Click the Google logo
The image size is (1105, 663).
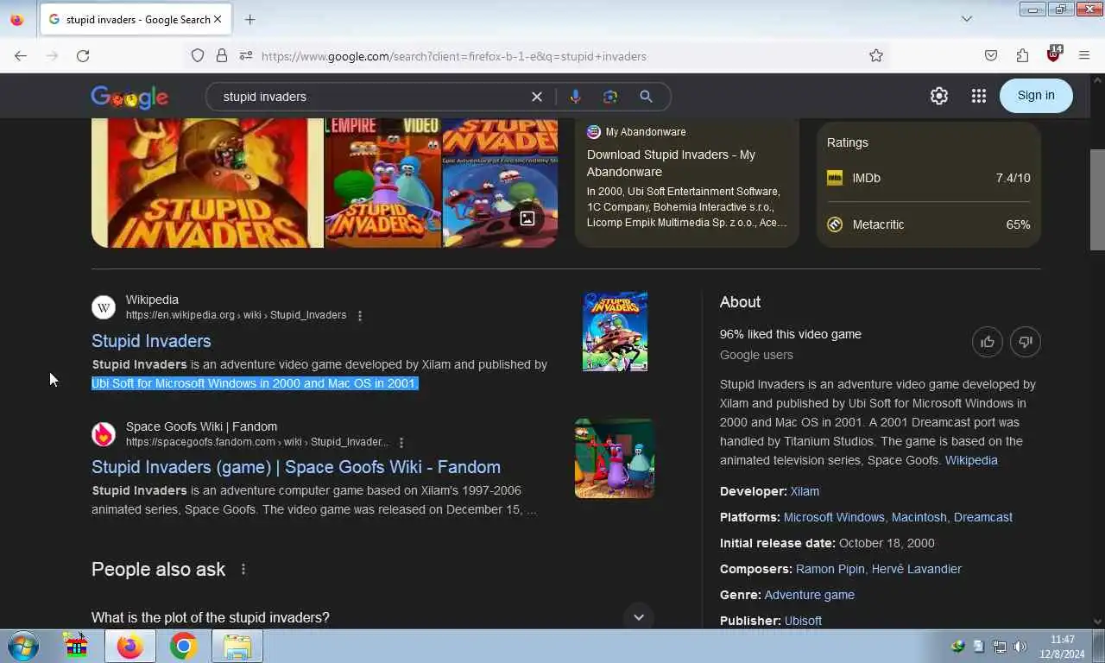(129, 97)
